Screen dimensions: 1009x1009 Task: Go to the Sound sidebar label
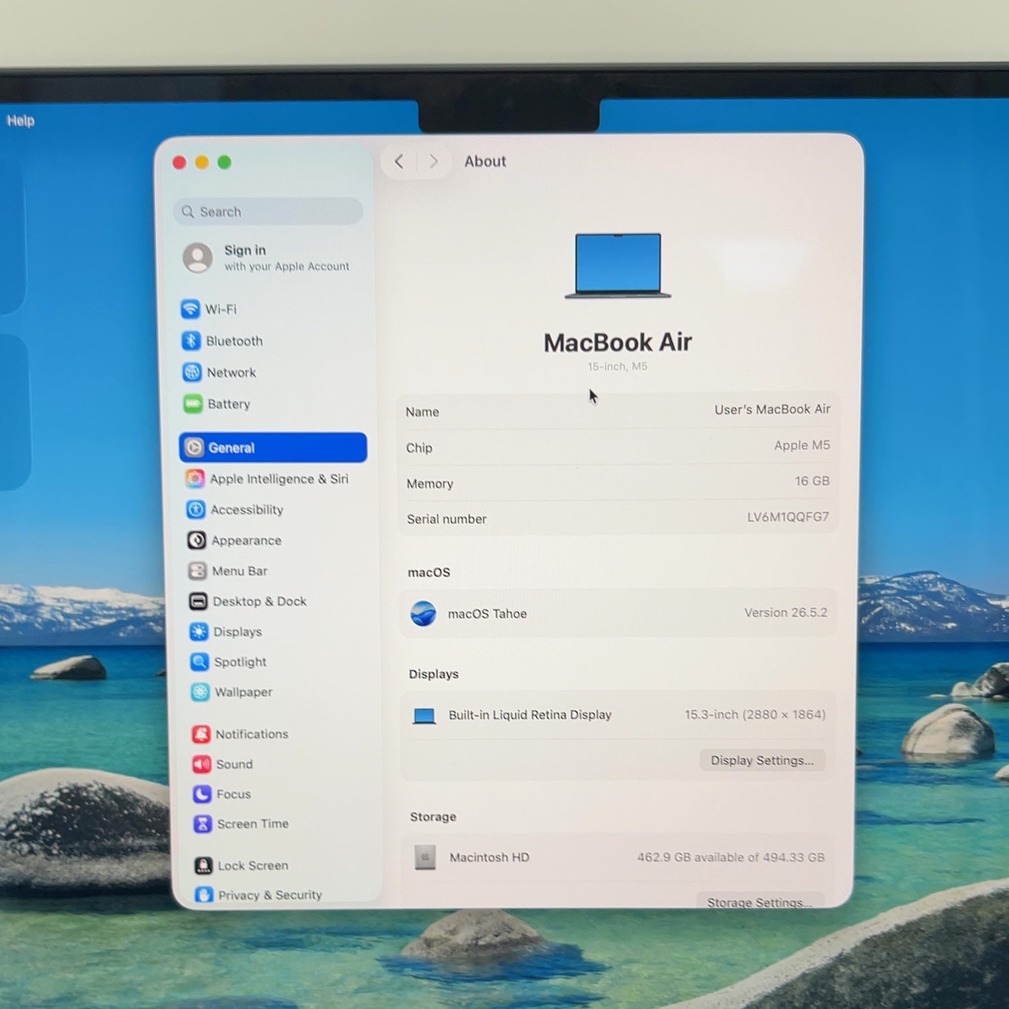coord(234,764)
